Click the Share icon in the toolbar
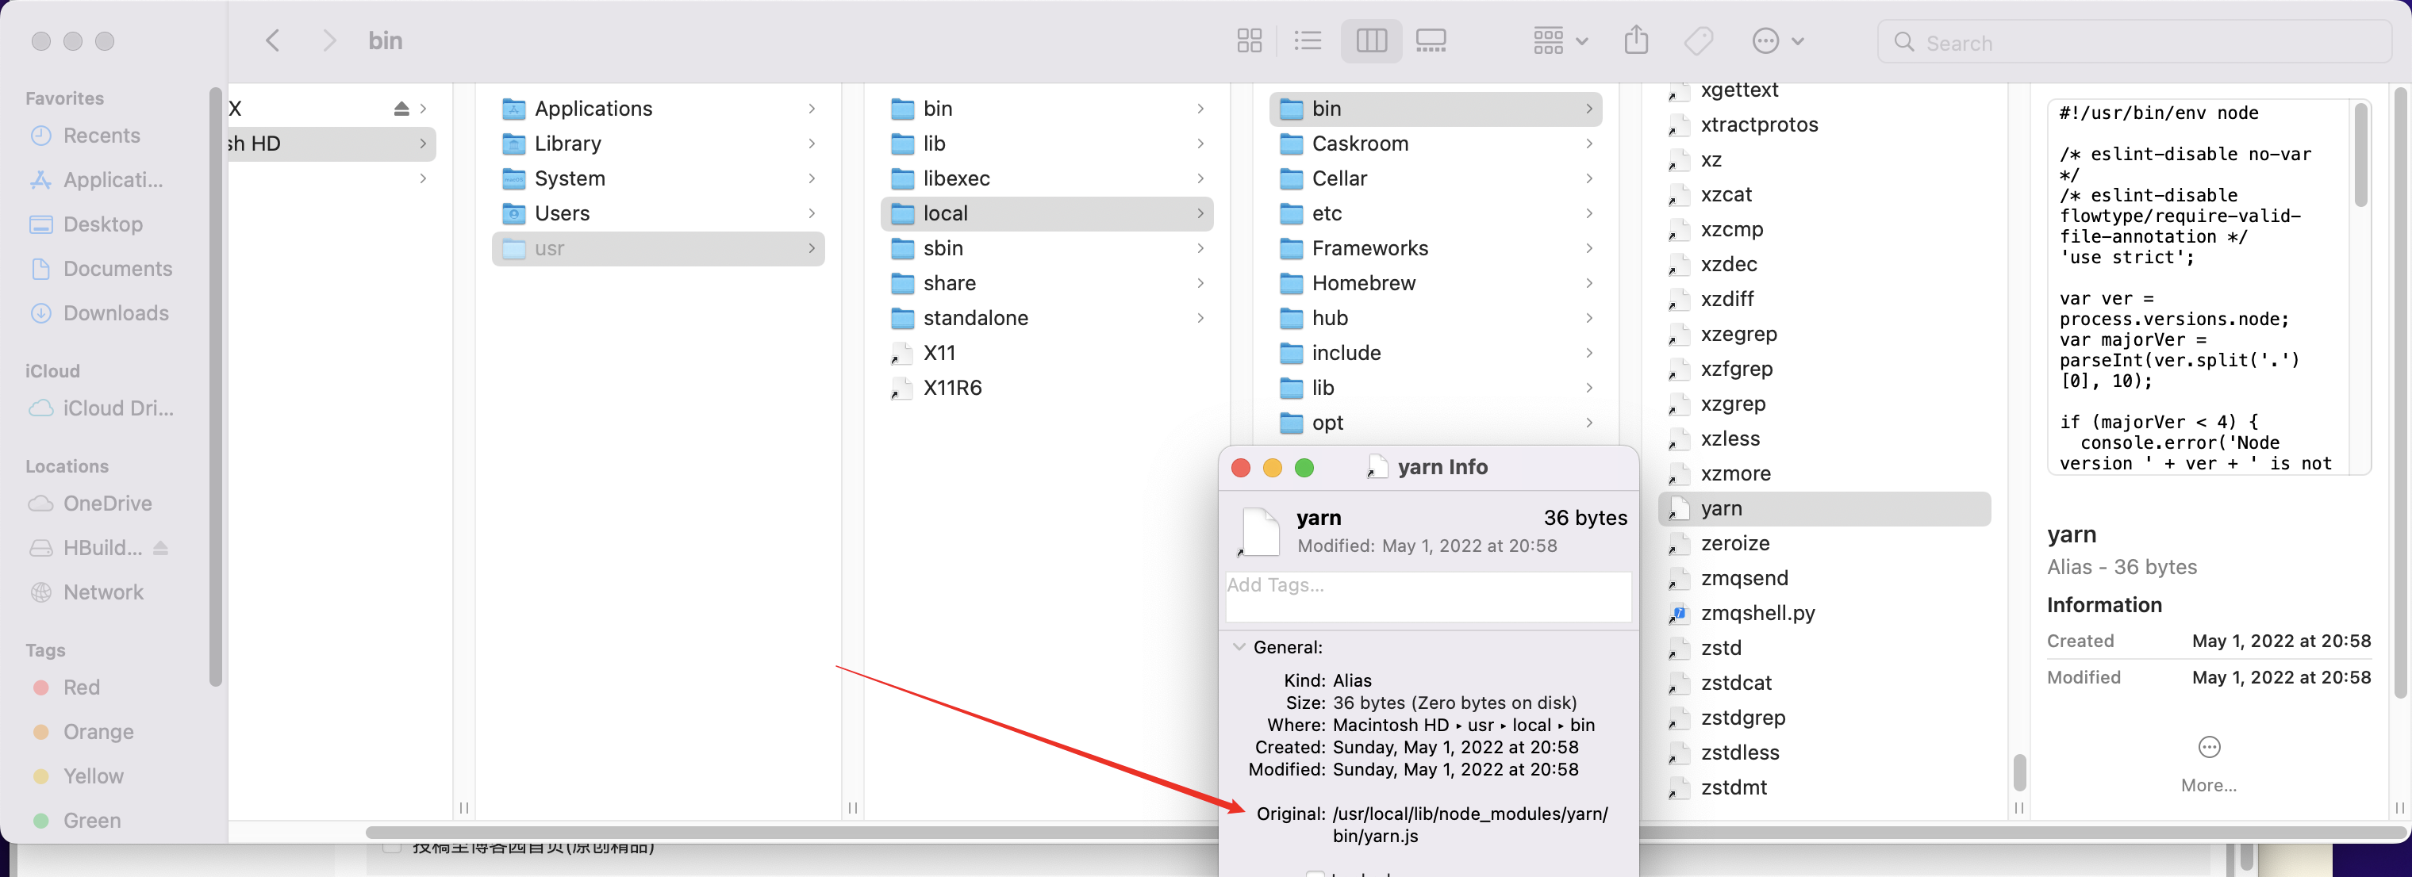Screen dimensions: 2412x877 point(1636,40)
